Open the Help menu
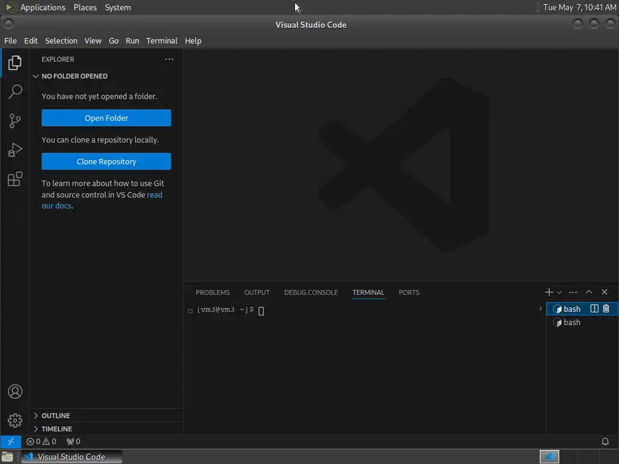The image size is (619, 464). 193,40
